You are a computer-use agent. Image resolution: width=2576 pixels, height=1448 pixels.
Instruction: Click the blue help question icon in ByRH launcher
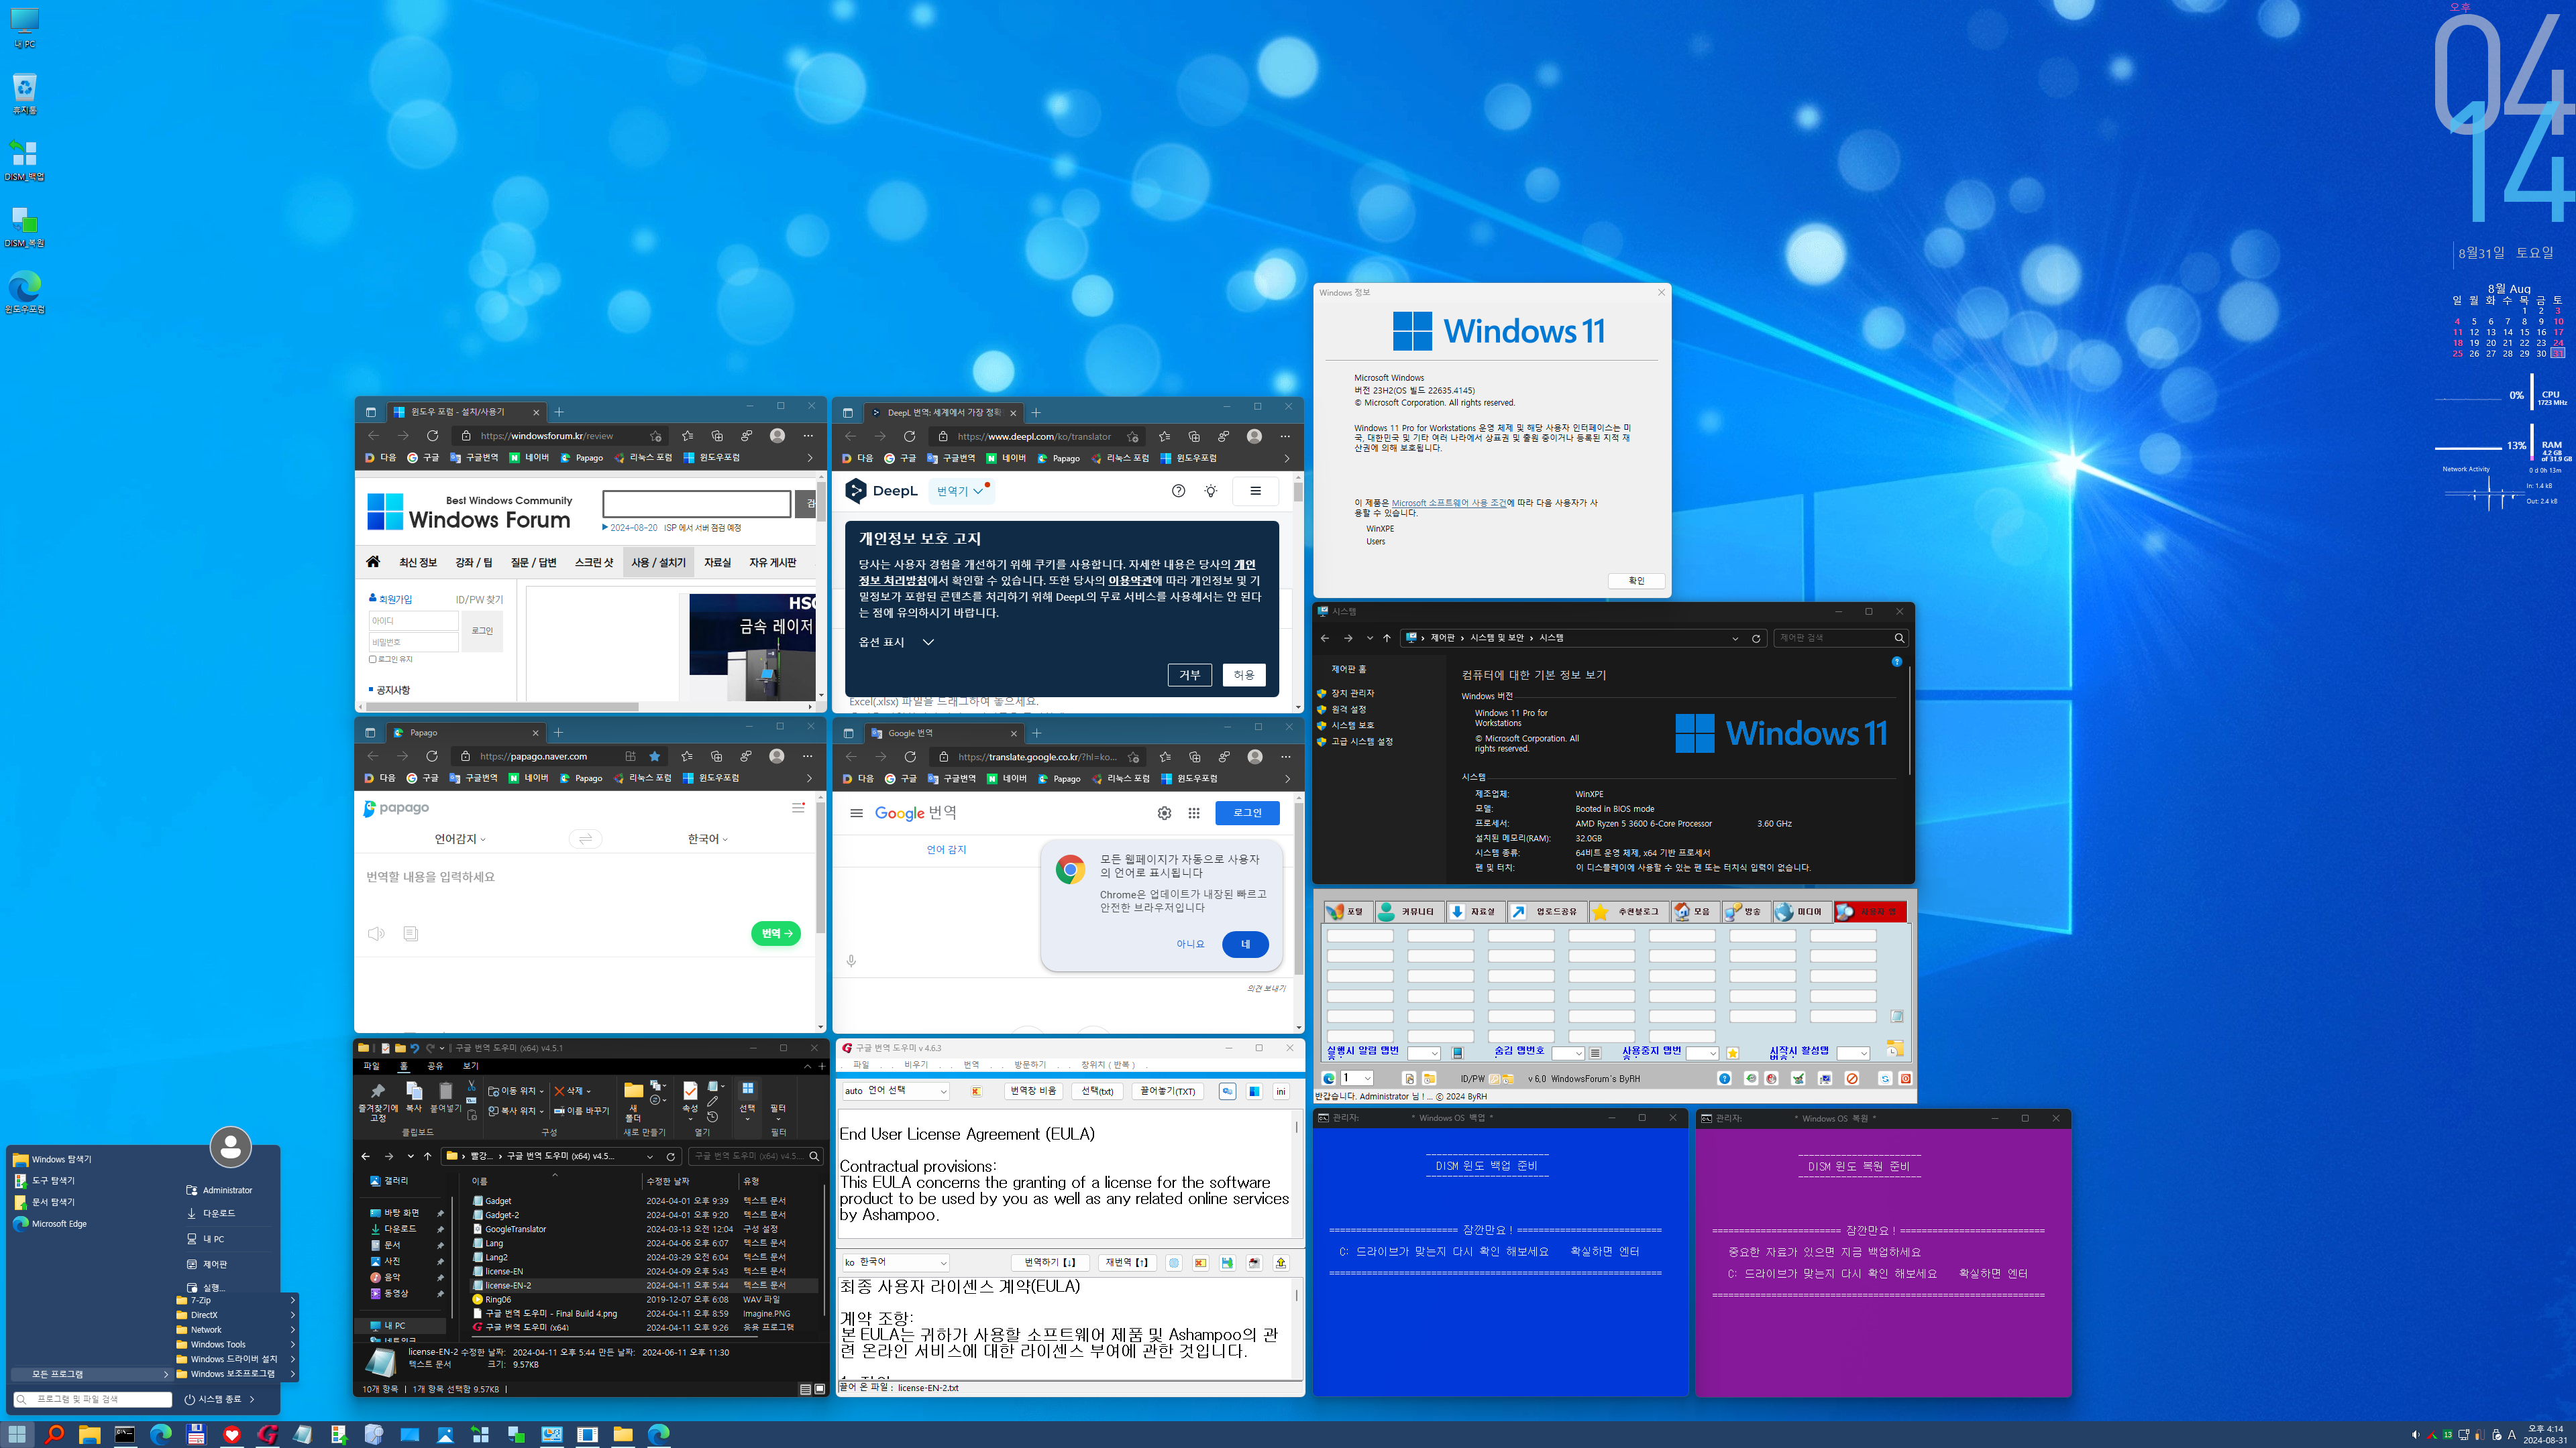1725,1078
